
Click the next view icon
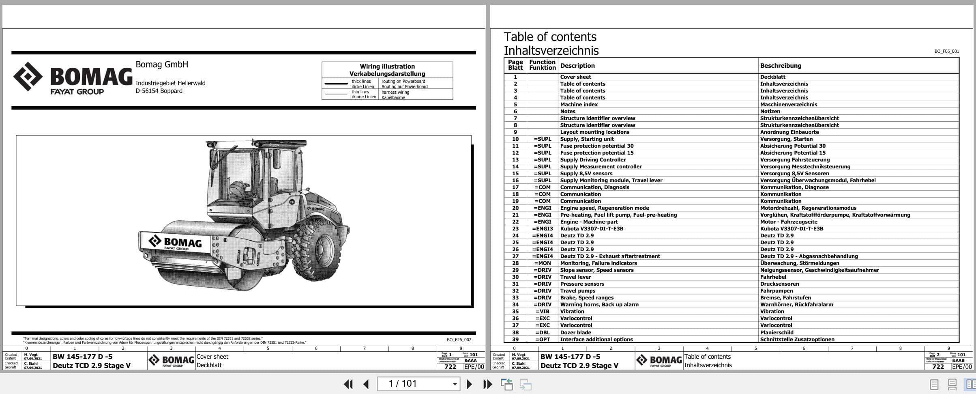(x=526, y=384)
